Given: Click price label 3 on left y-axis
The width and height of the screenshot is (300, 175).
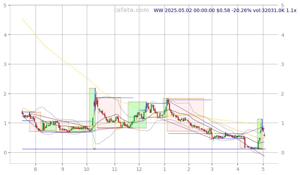Looking at the screenshot, I should (5, 64).
